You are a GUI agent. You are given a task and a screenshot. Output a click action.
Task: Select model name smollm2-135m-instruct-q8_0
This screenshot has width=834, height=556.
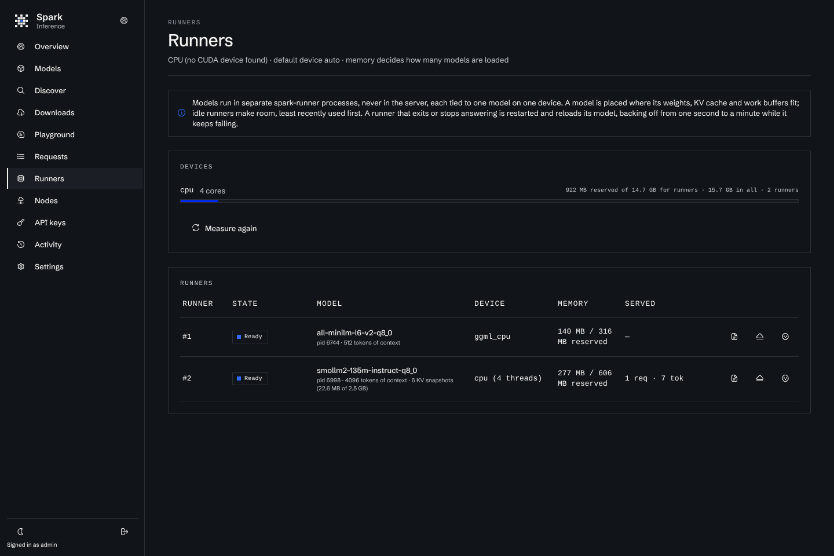tap(367, 371)
